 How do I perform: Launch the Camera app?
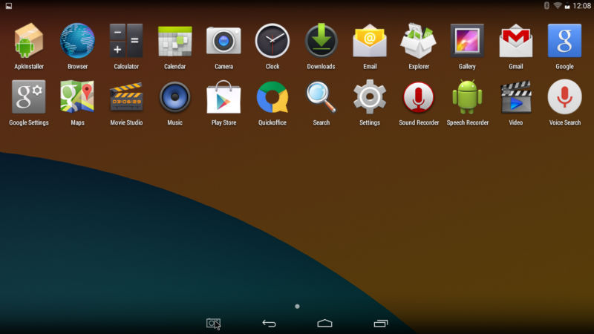pyautogui.click(x=223, y=41)
